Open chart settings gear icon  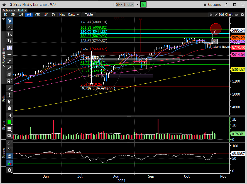pyautogui.click(x=243, y=15)
